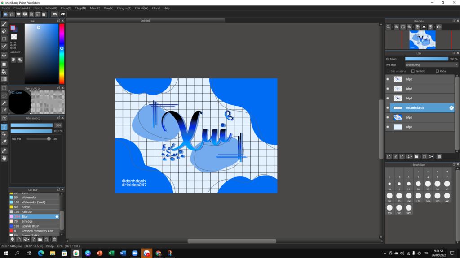Open the Windows Start menu
460x258 pixels.
tap(5, 253)
